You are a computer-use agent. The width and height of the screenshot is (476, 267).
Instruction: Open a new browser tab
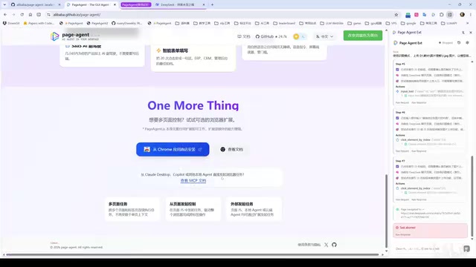point(212,4)
